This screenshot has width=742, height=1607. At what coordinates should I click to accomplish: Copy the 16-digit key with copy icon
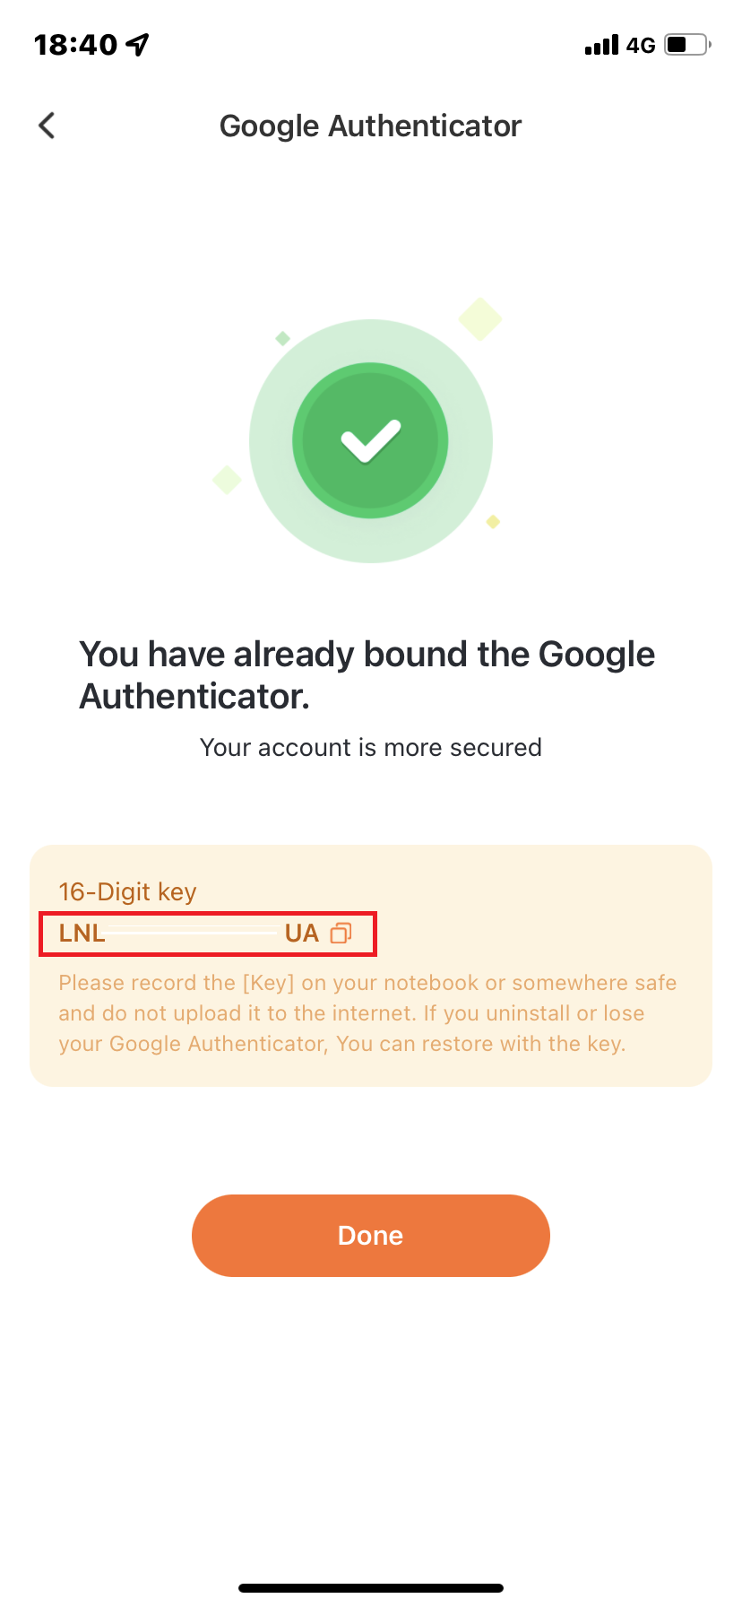341,934
